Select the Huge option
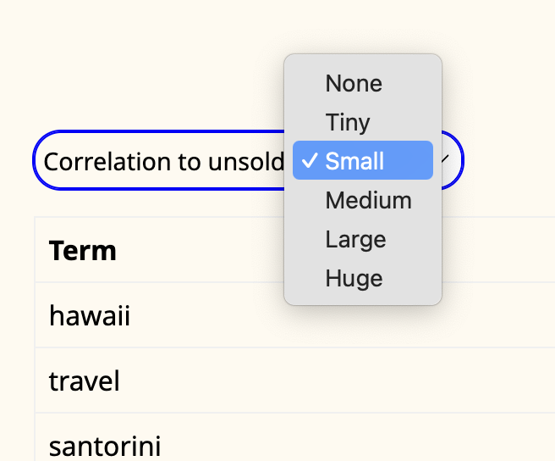 [x=363, y=278]
